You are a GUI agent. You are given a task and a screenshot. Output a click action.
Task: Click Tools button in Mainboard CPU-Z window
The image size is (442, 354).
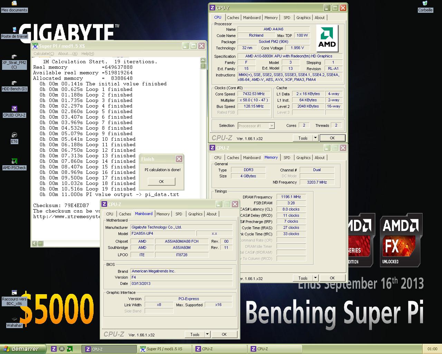click(x=195, y=334)
